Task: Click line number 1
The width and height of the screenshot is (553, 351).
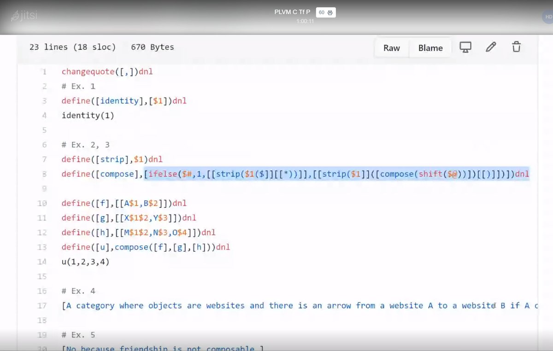Action: tap(45, 71)
